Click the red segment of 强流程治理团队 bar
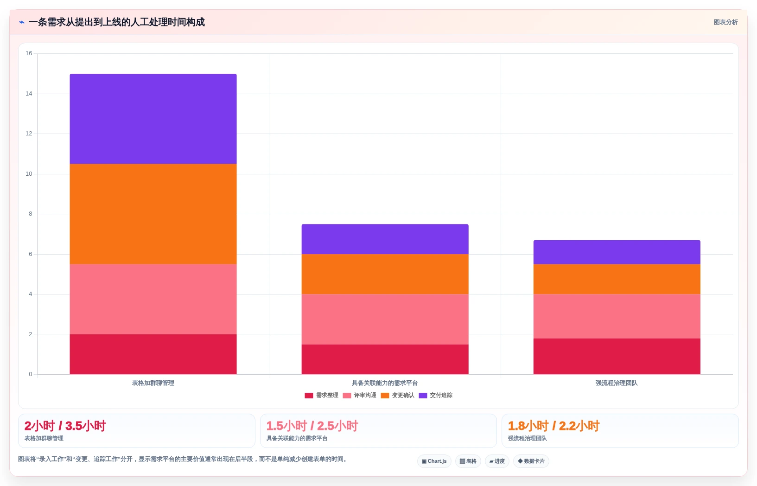 617,356
